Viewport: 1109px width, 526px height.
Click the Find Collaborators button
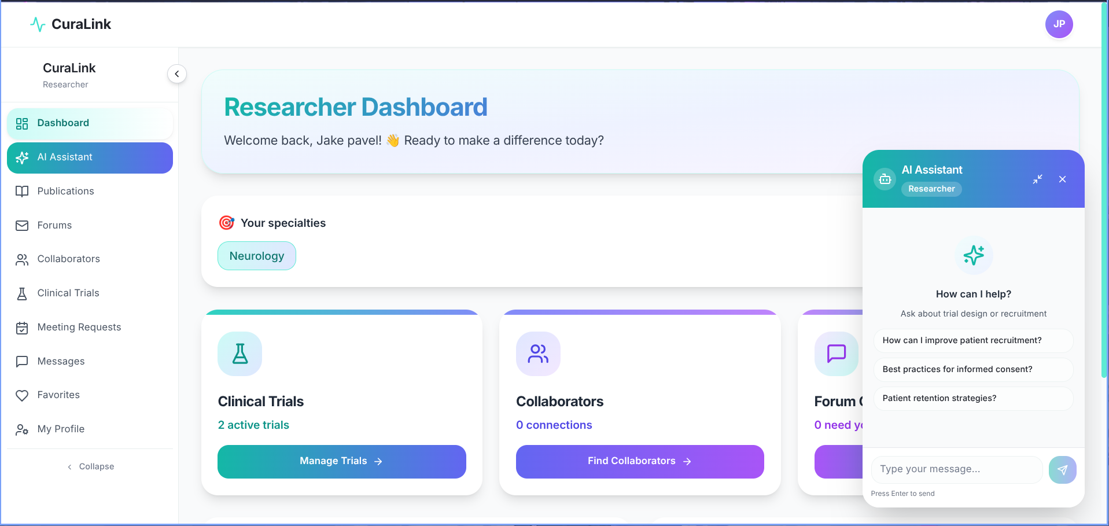coord(640,461)
